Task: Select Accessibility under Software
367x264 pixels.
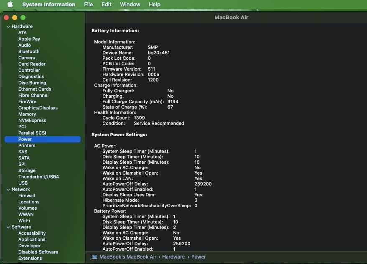Action: tap(32, 234)
